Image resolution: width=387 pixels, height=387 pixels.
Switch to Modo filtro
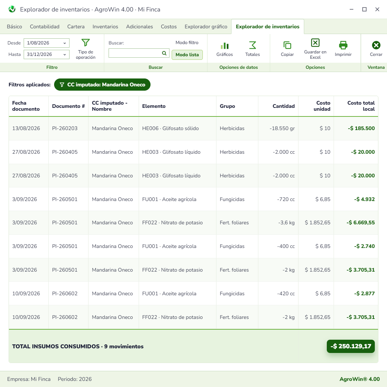tap(187, 43)
